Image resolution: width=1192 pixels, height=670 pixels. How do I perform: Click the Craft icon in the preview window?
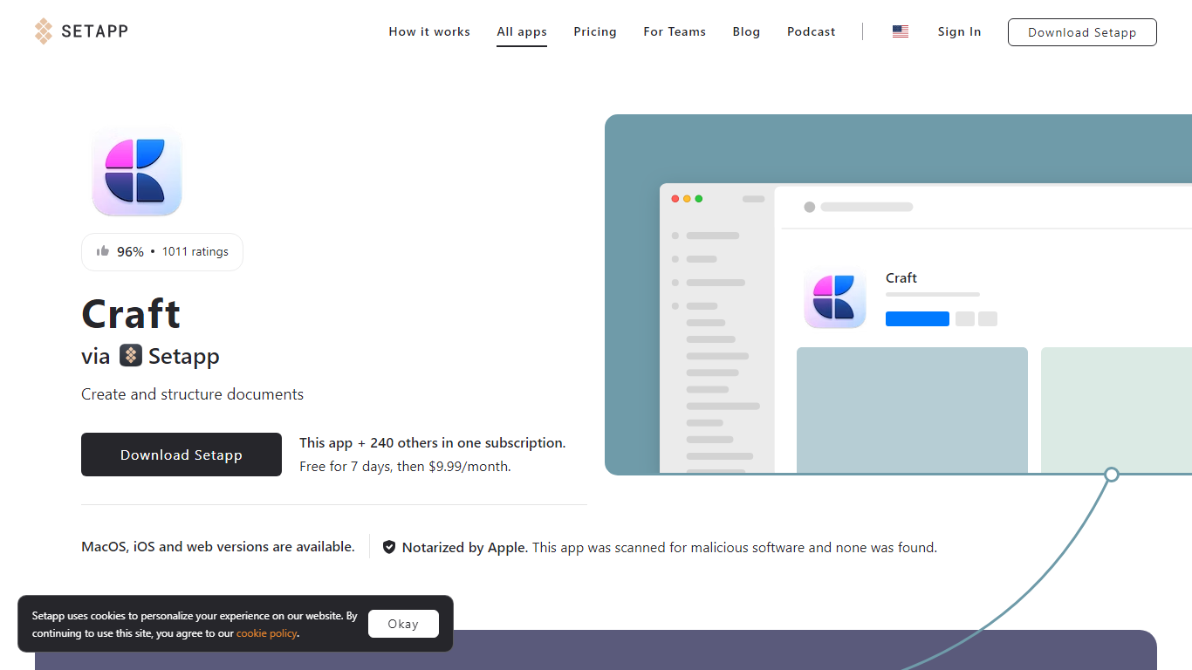[834, 297]
